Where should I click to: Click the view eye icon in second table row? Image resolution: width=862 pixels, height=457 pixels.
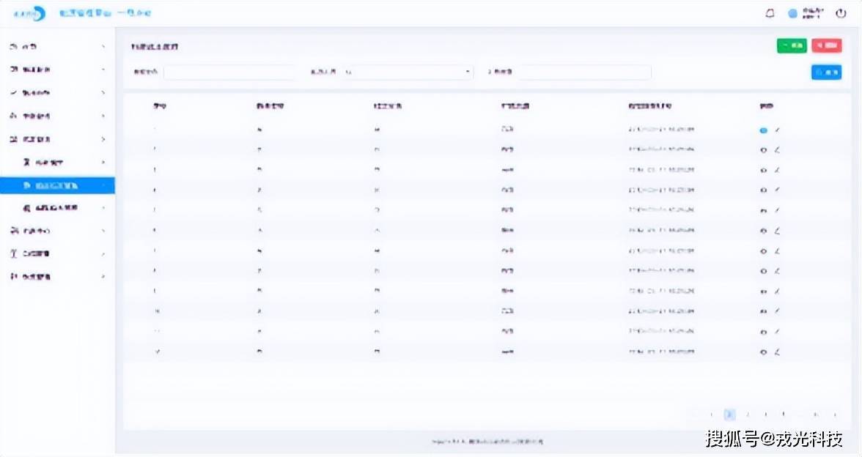[x=764, y=150]
